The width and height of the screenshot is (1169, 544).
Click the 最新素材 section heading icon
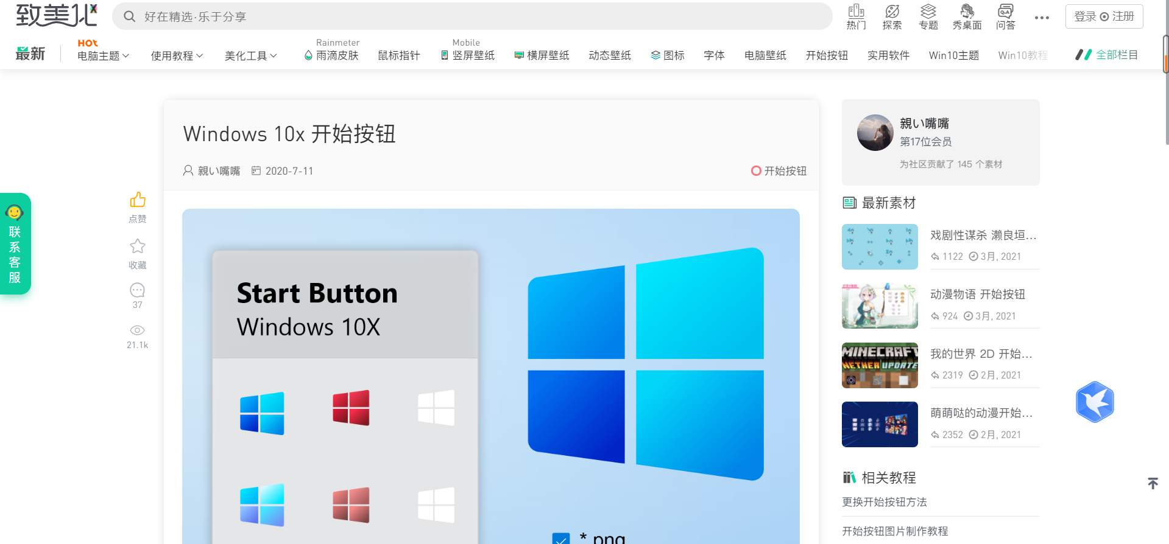pos(849,203)
